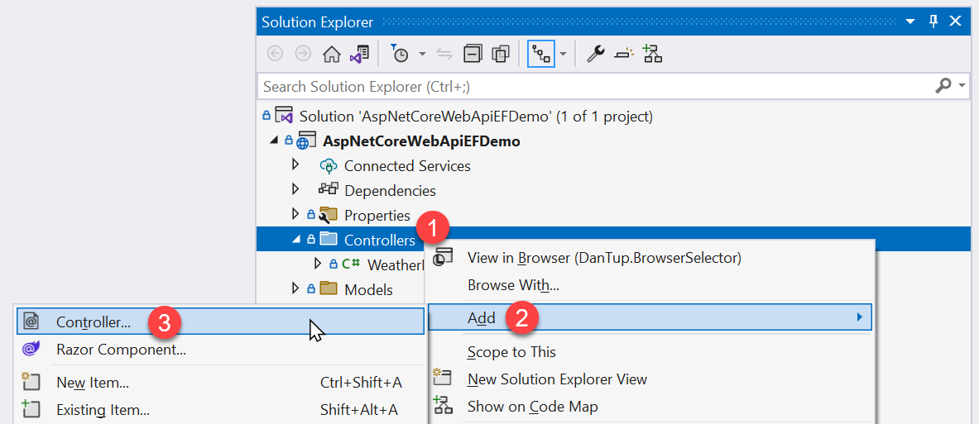Click the Home icon in Solution Explorer
Image resolution: width=979 pixels, height=424 pixels.
(x=332, y=55)
